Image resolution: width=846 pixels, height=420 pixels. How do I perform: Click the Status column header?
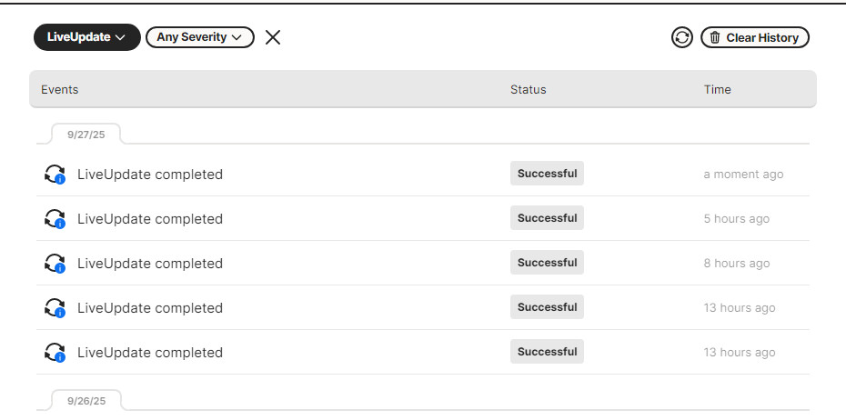coord(528,90)
